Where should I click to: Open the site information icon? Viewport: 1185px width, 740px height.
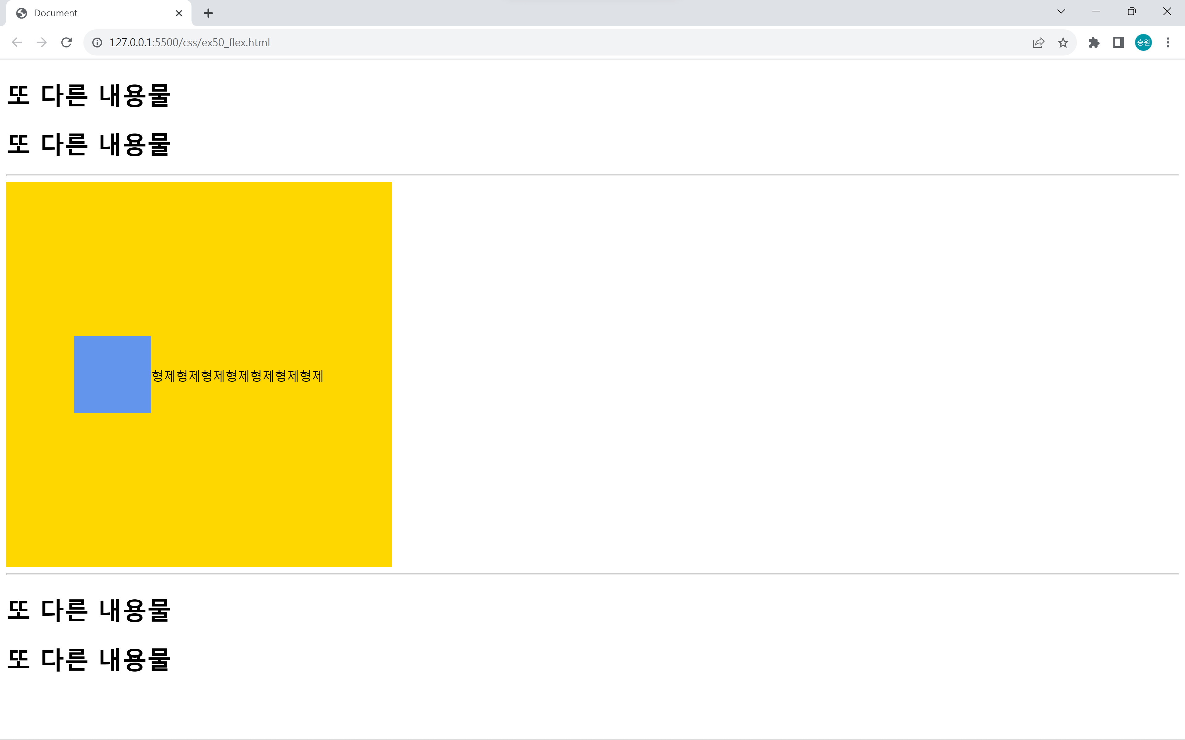(x=98, y=43)
